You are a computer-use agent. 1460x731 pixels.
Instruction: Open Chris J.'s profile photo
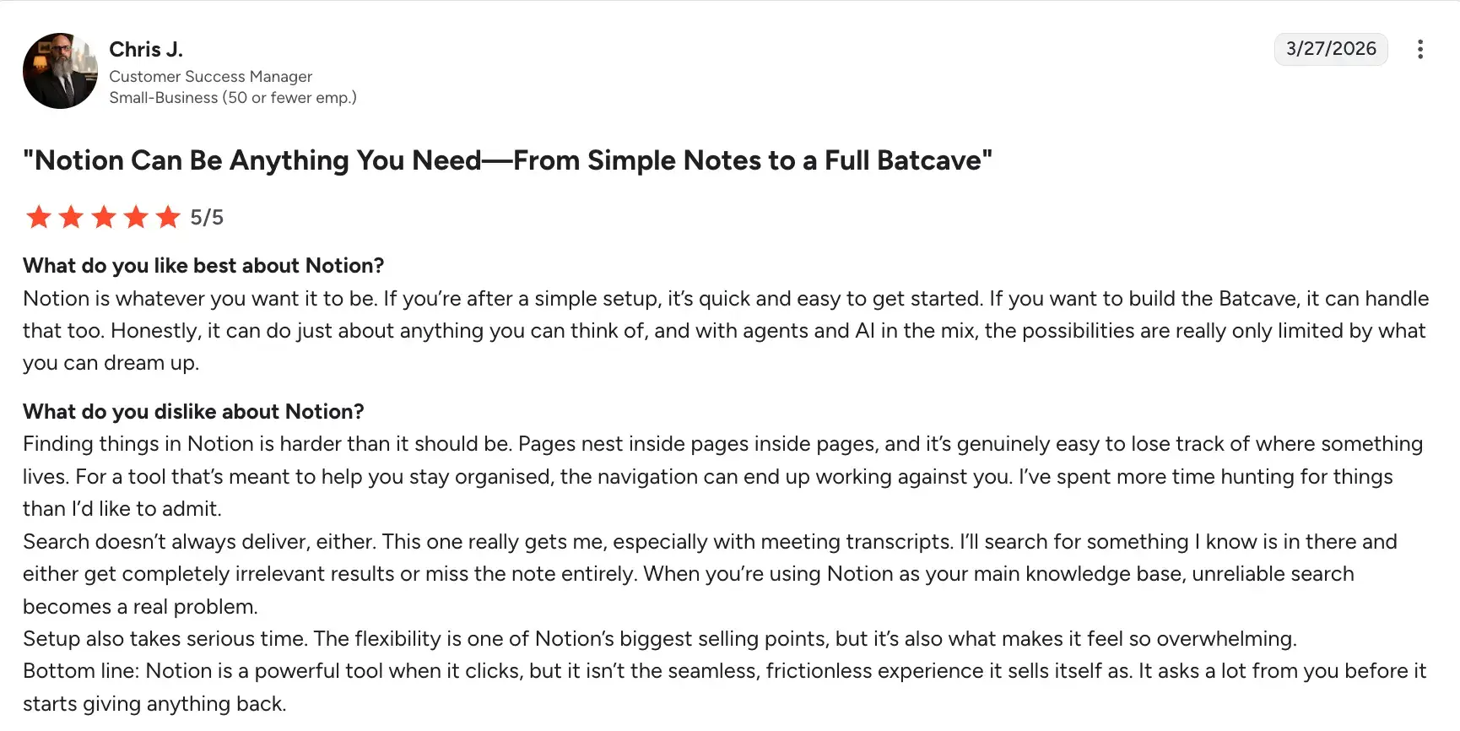point(60,71)
